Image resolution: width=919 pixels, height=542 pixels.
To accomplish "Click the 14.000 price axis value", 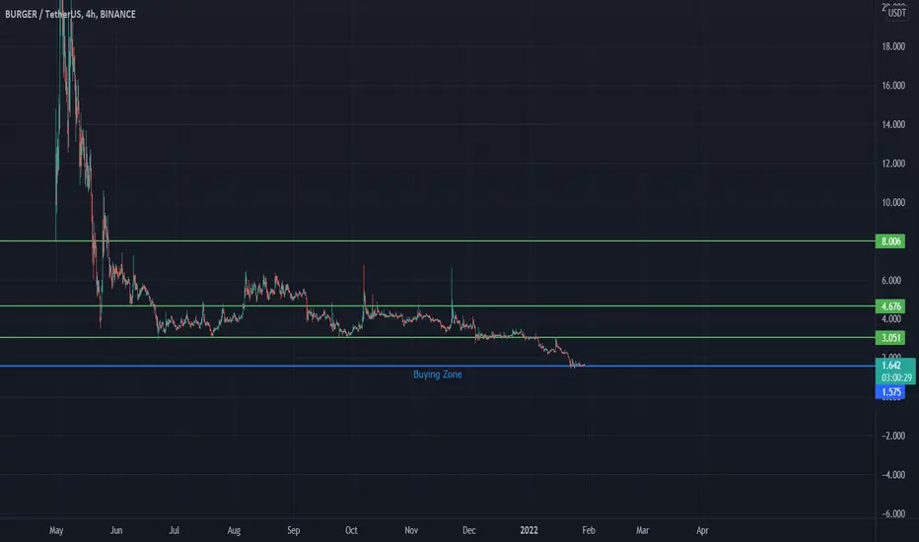I will [893, 124].
